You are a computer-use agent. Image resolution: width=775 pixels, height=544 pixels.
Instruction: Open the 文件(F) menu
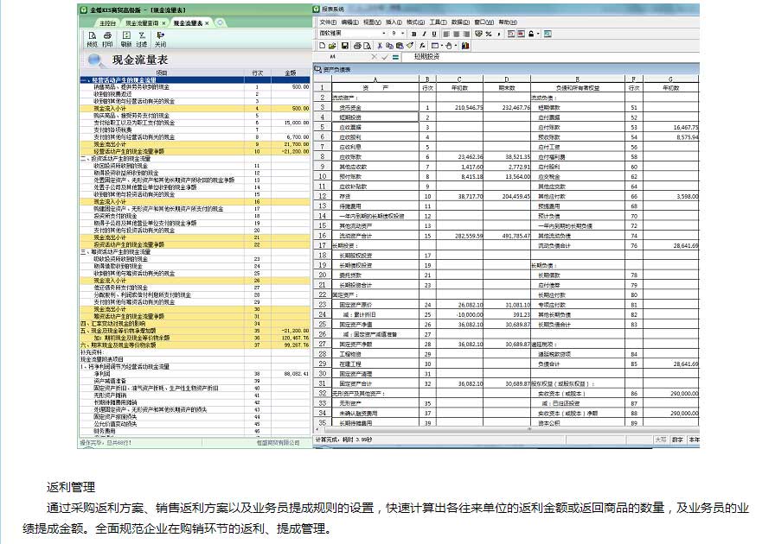(328, 21)
